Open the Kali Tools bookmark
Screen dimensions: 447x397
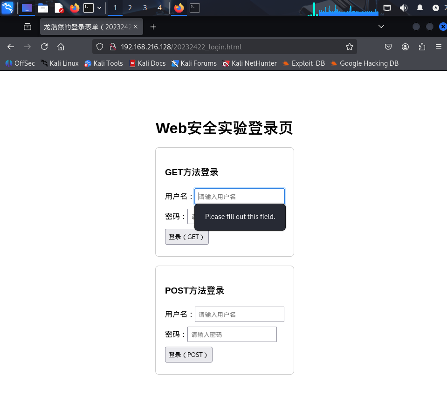pyautogui.click(x=103, y=63)
